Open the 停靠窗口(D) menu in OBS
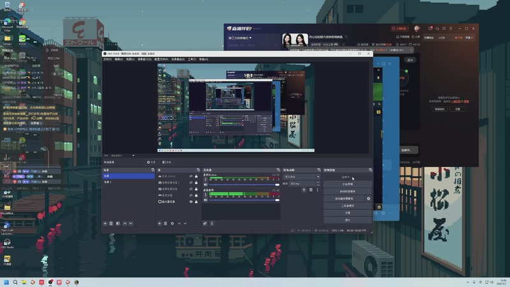The height and width of the screenshot is (287, 510). click(x=145, y=59)
